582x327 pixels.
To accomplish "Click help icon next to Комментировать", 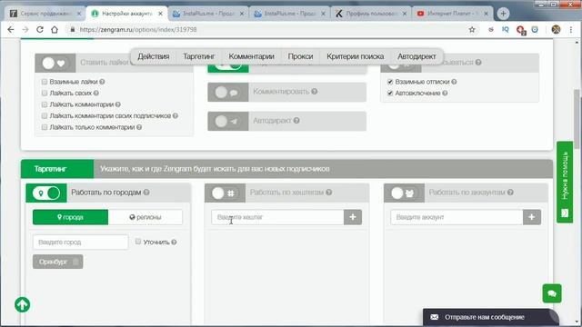I will click(315, 92).
